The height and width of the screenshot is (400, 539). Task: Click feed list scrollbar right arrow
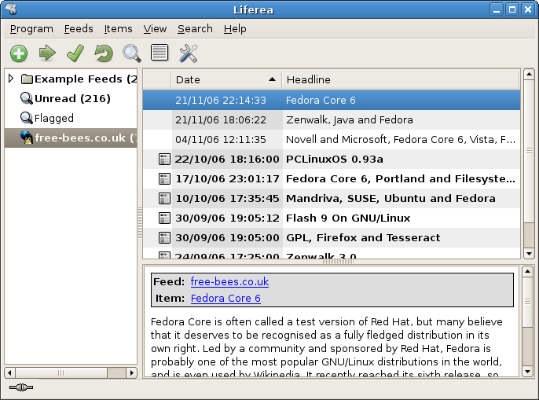coord(132,372)
